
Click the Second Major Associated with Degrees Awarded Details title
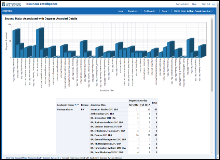(41, 19)
